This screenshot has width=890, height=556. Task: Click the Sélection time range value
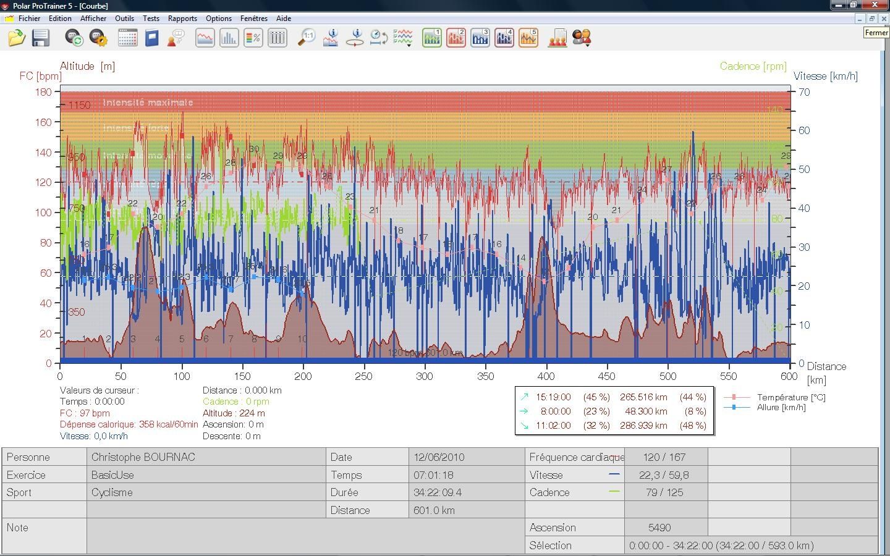click(751, 545)
